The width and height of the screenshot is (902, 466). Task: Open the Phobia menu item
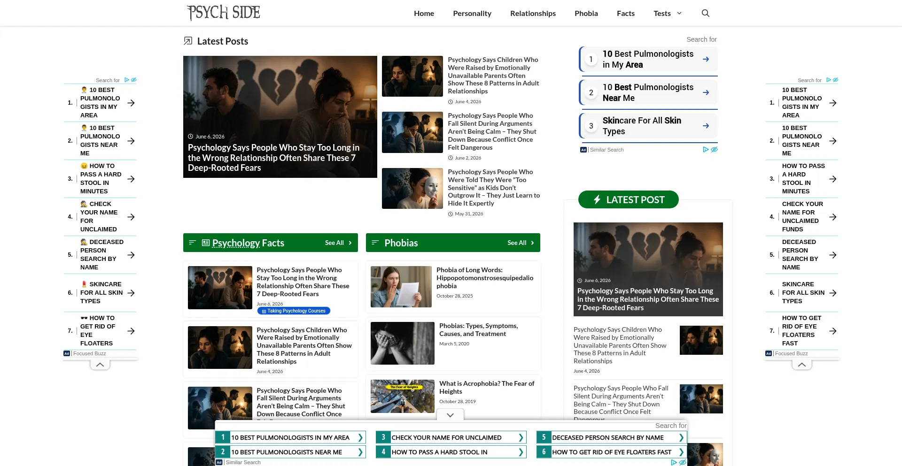[x=586, y=13]
